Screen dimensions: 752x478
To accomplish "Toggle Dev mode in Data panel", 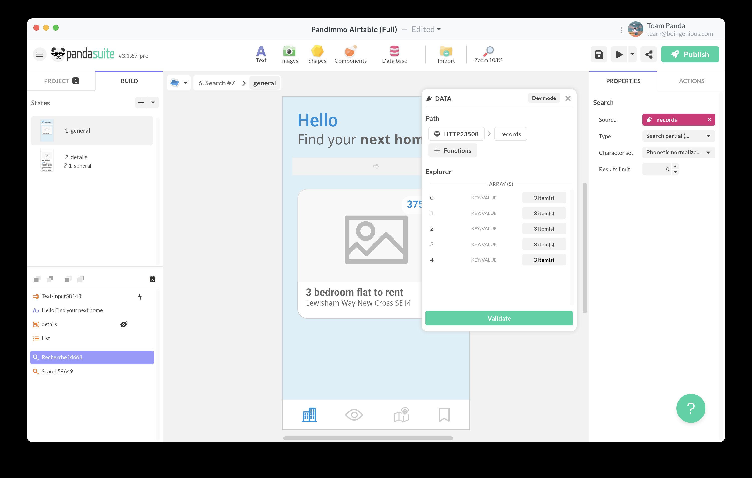I will [x=544, y=98].
